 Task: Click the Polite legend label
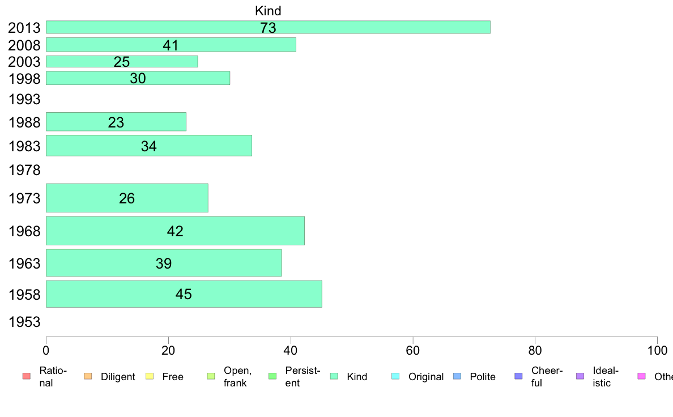point(483,377)
